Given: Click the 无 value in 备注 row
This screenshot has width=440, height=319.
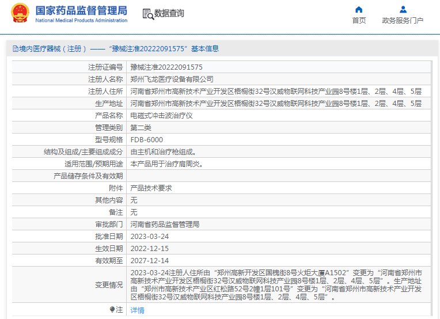Looking at the screenshot, I should (134, 212).
